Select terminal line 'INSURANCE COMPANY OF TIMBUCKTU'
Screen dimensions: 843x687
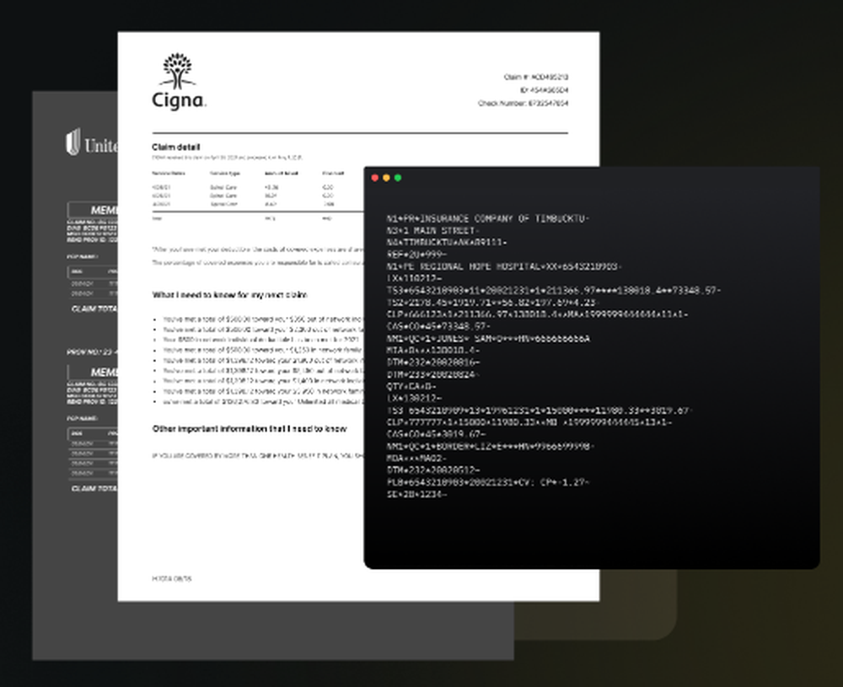point(488,219)
